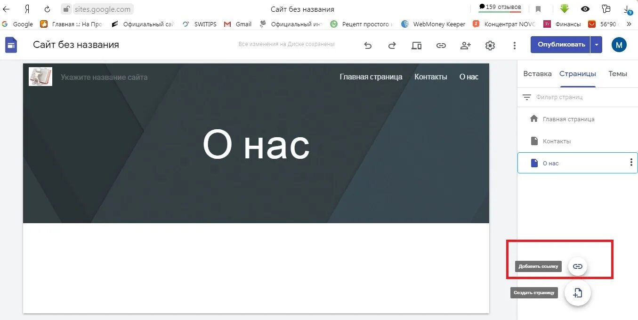Open options for the О нас page
Viewport: 638px width, 320px height.
[x=631, y=163]
